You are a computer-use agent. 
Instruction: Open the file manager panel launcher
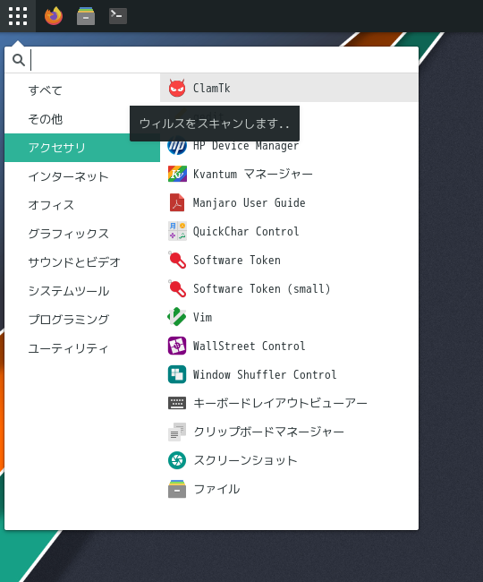click(x=86, y=16)
